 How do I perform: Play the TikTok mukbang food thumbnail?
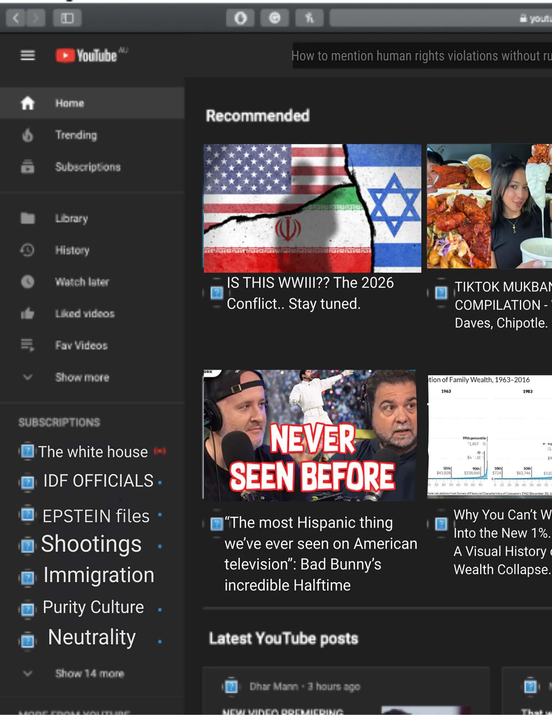[x=489, y=206]
